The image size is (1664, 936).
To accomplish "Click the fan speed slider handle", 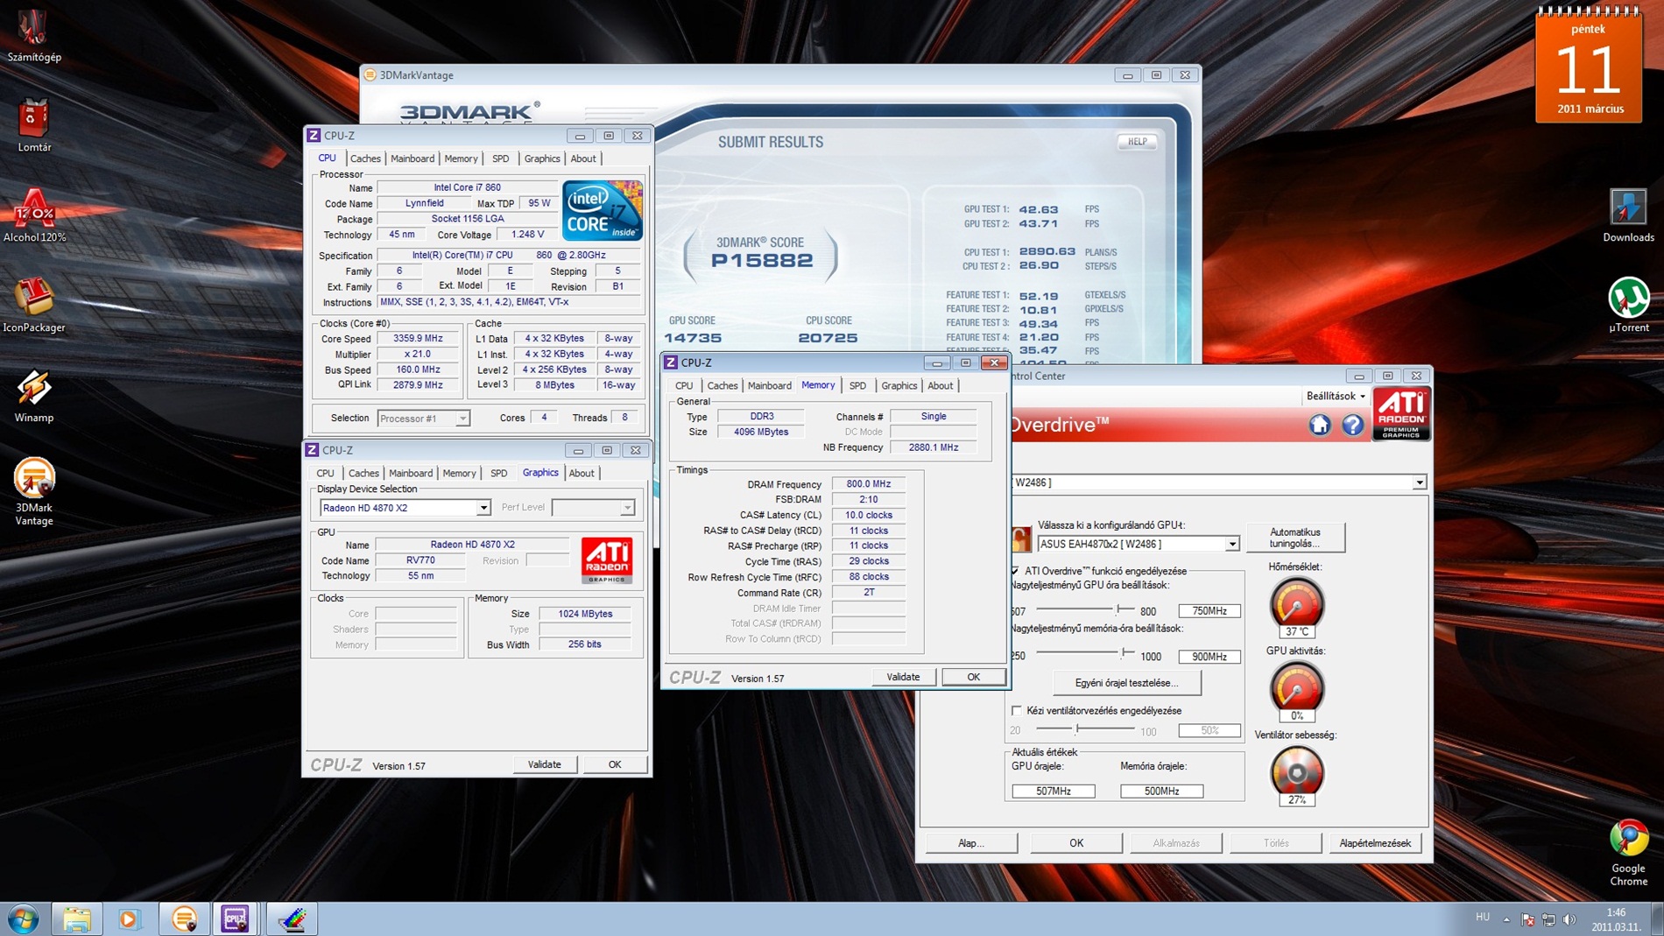I will (x=1077, y=728).
